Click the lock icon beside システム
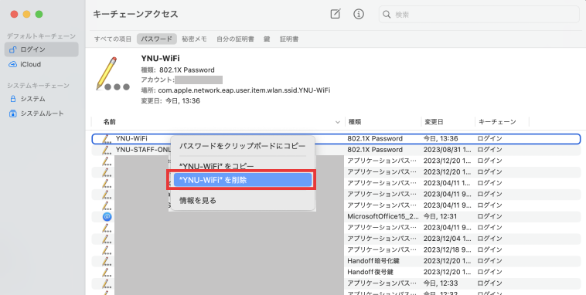 12,99
